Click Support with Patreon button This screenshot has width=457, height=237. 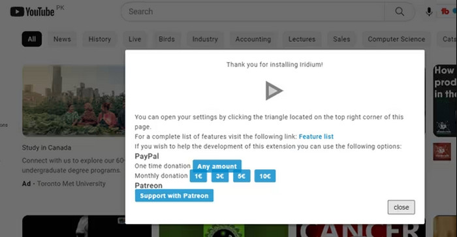pos(174,196)
